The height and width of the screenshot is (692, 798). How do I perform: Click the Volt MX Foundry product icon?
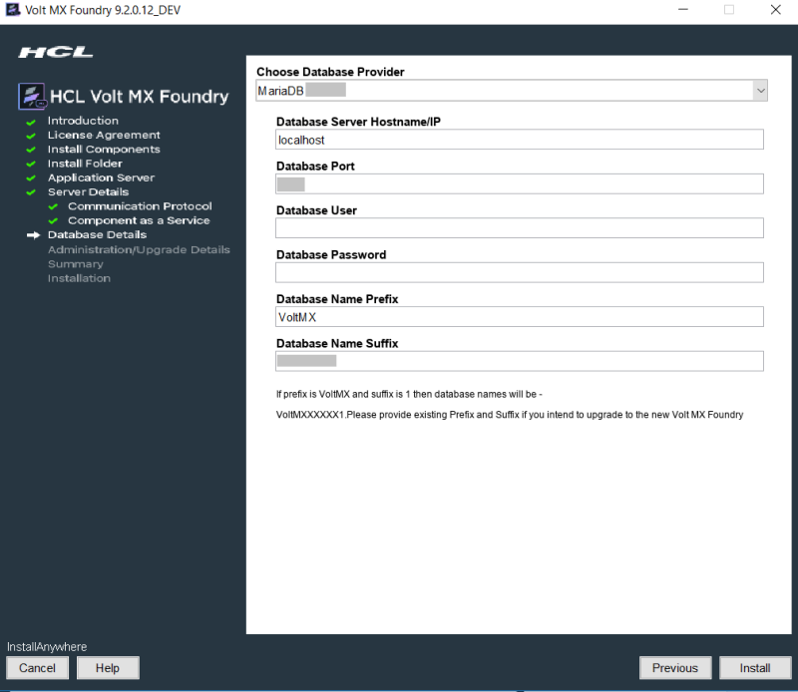coord(32,96)
